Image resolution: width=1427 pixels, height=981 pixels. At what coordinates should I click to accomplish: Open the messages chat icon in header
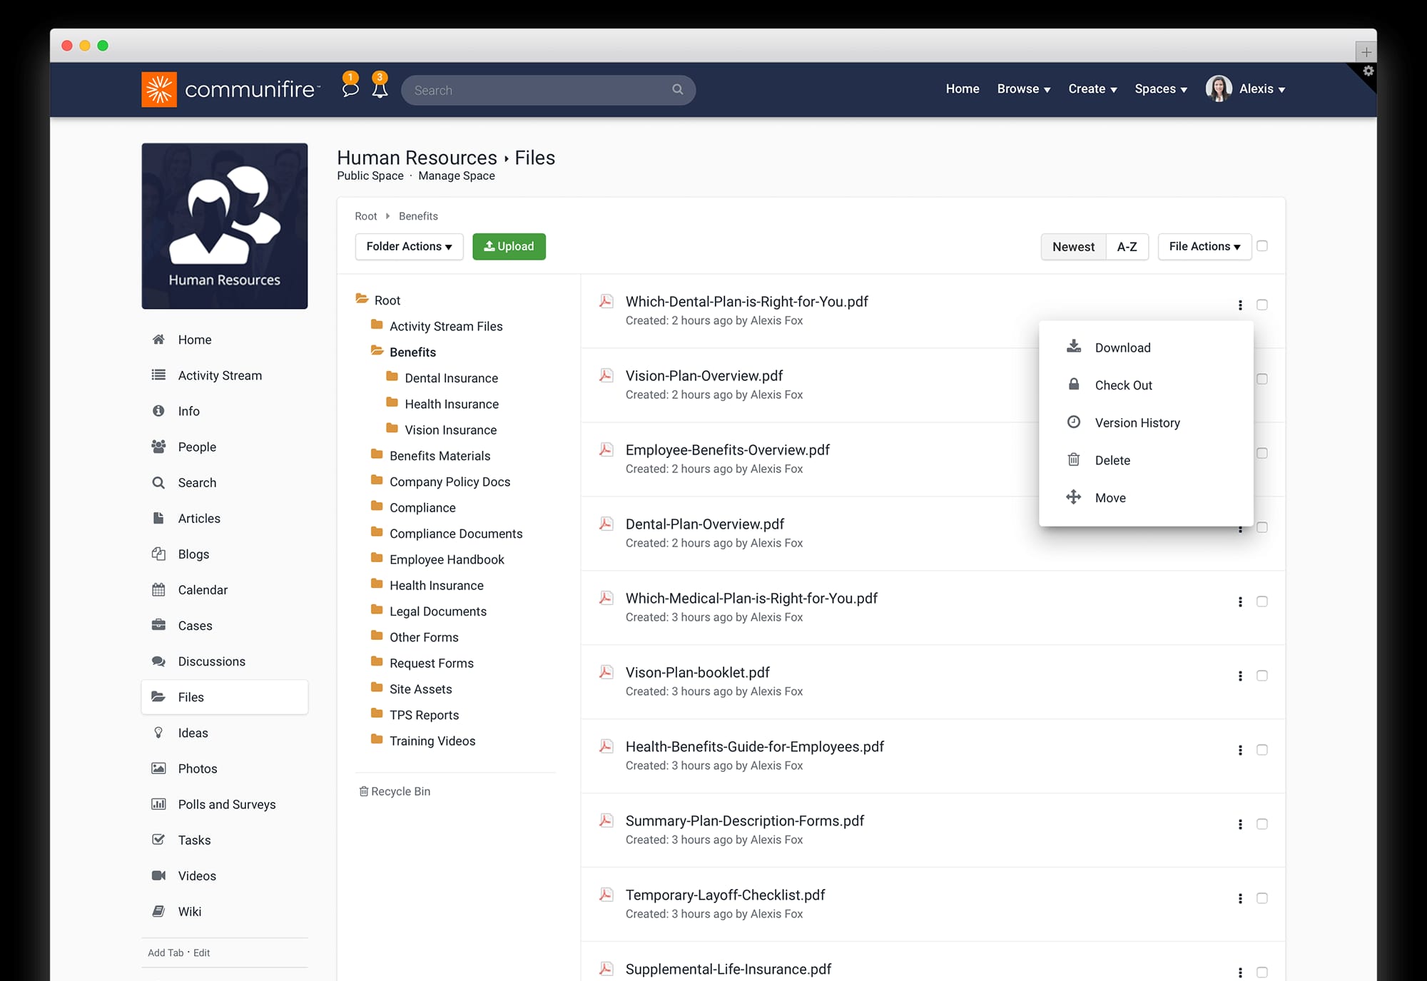(x=350, y=90)
